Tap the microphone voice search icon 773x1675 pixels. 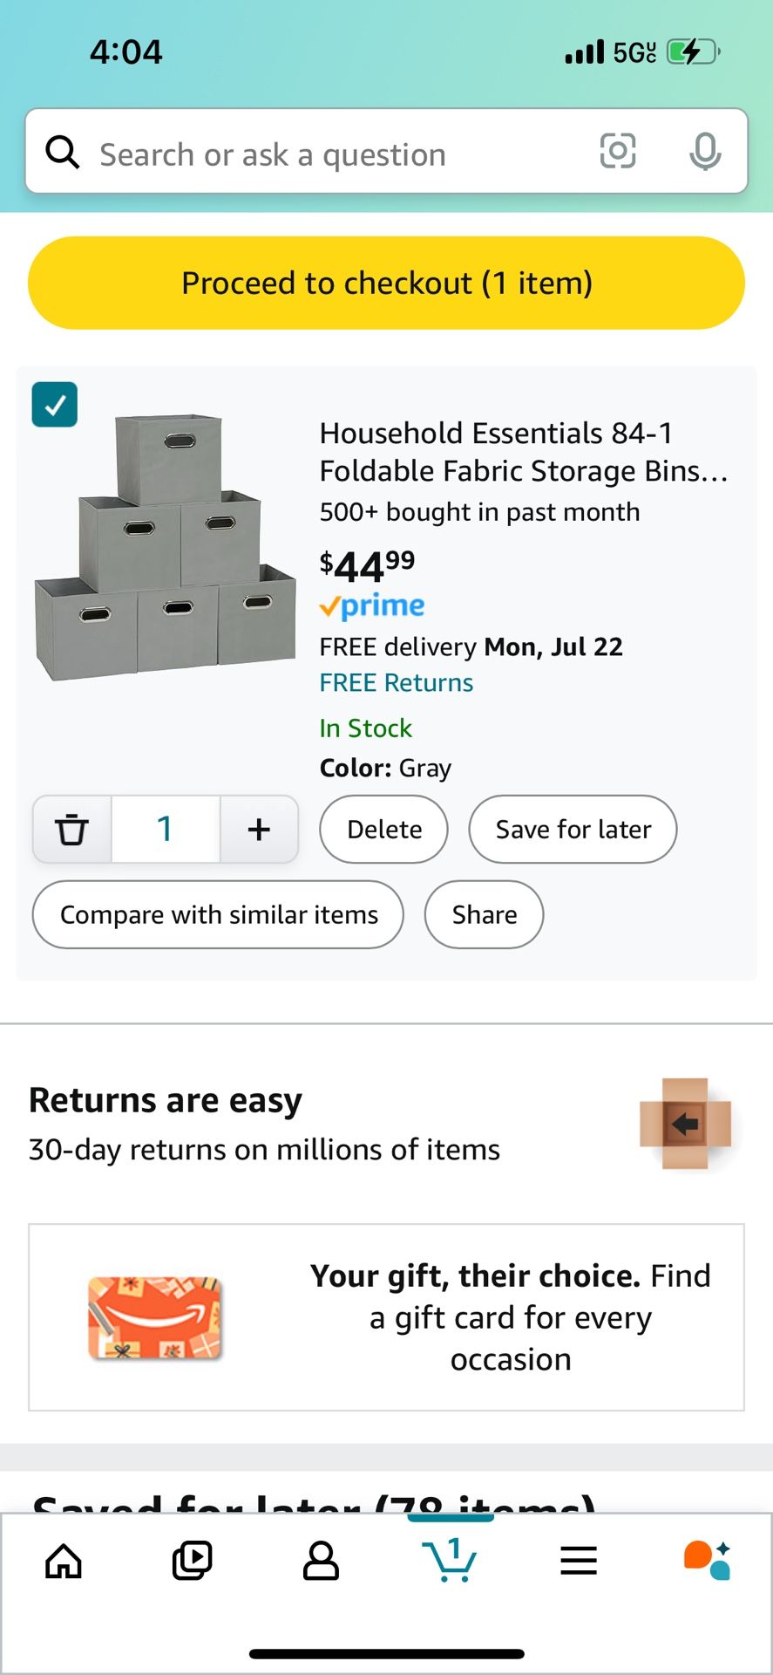[x=704, y=152]
